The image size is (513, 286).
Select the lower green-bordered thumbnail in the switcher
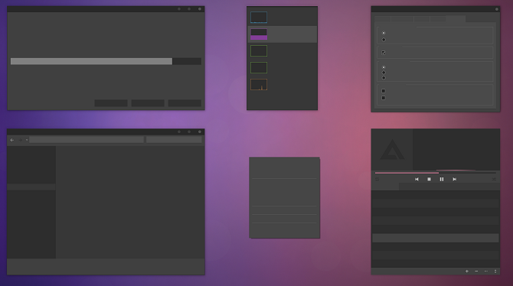(259, 67)
